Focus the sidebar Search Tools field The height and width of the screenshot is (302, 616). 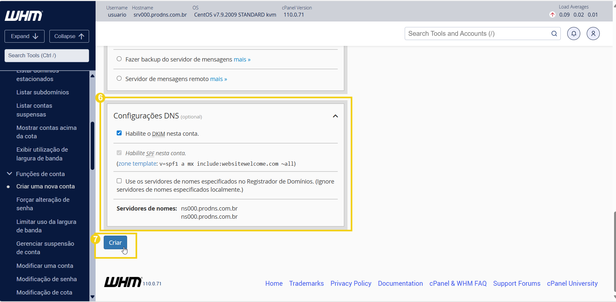pos(47,55)
